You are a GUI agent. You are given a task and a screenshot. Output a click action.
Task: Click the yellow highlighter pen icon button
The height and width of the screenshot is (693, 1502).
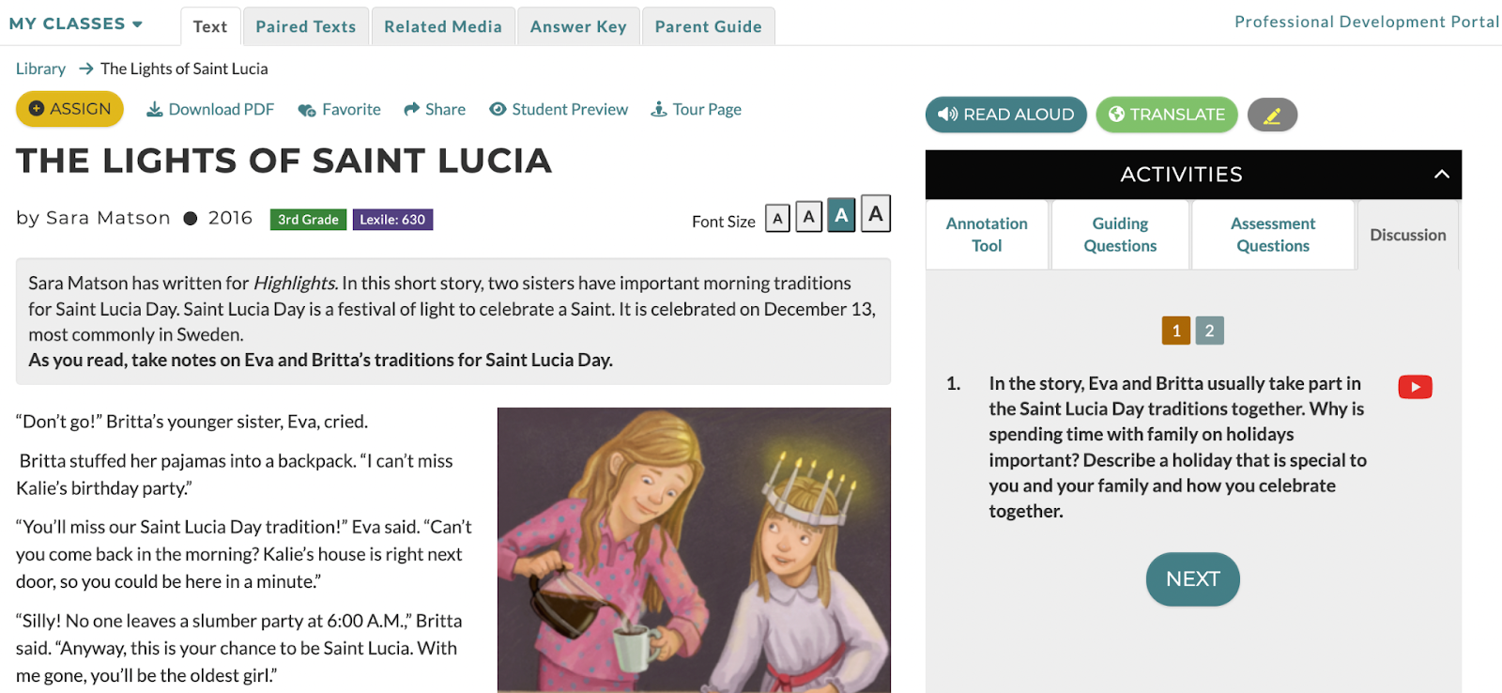(1272, 115)
